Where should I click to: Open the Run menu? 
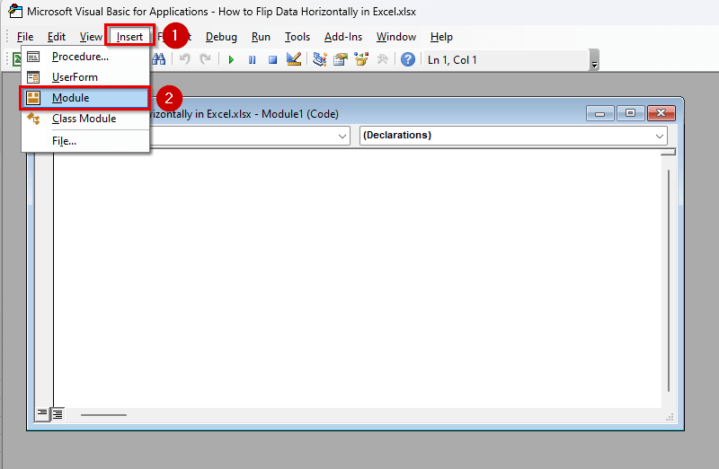click(261, 37)
